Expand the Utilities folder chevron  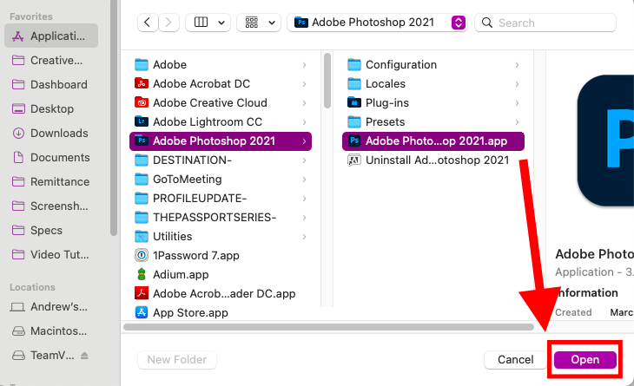304,237
